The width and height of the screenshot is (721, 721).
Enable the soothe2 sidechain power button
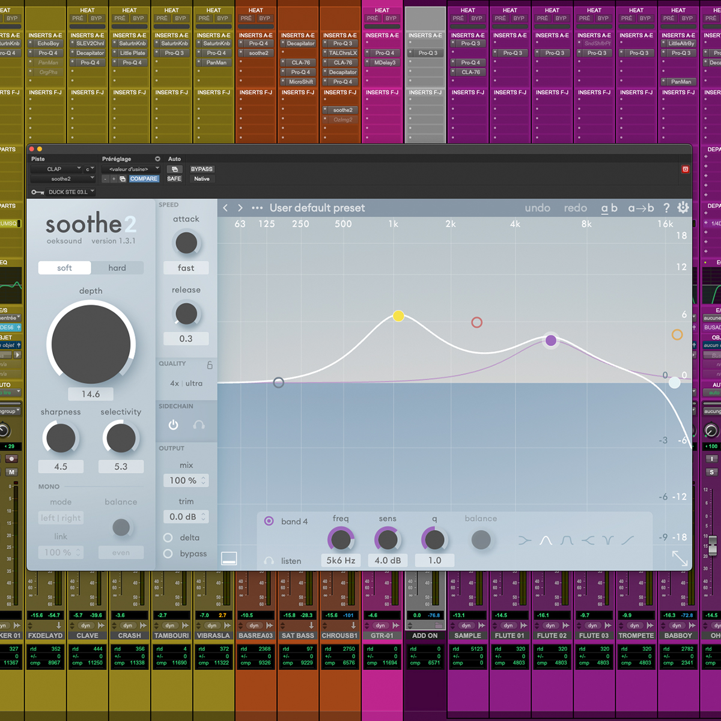173,425
